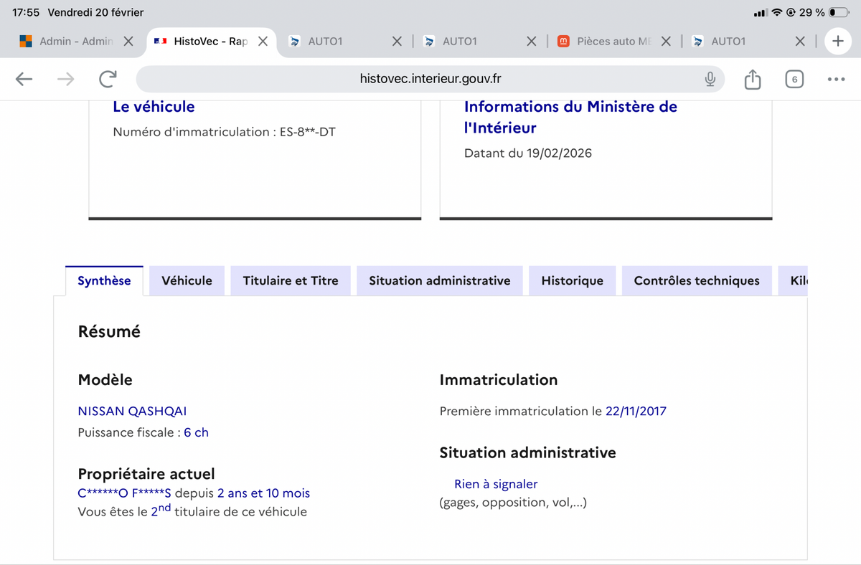Select the Situation administrative tab
The height and width of the screenshot is (565, 861).
pos(439,281)
